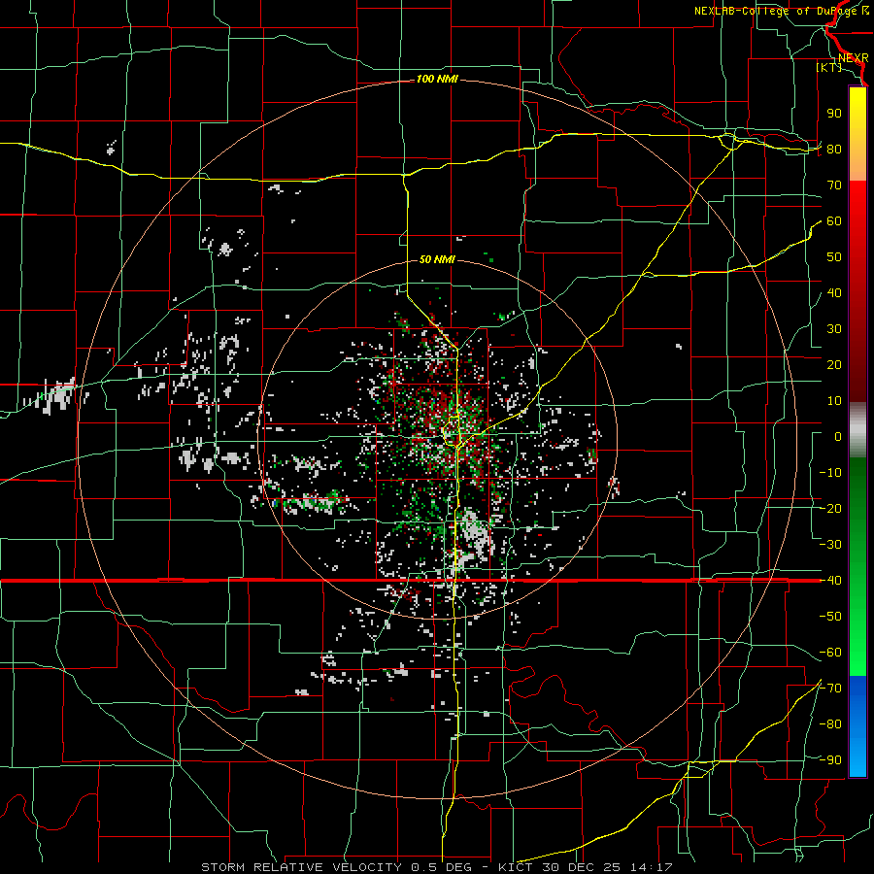Pick the orange segment of the velocity color bar

[857, 162]
